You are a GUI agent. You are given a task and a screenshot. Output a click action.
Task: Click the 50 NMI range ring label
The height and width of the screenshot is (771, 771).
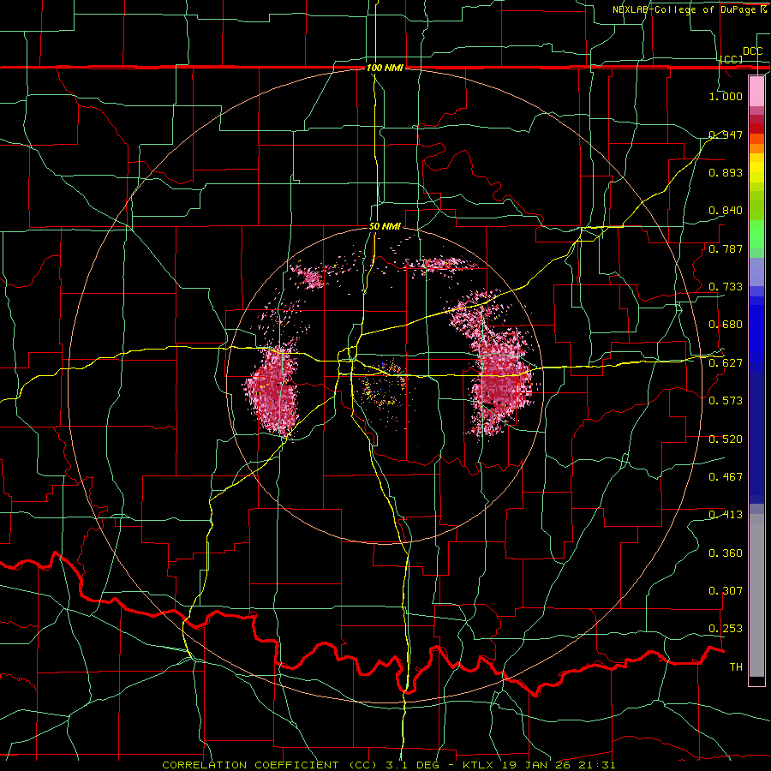(385, 226)
